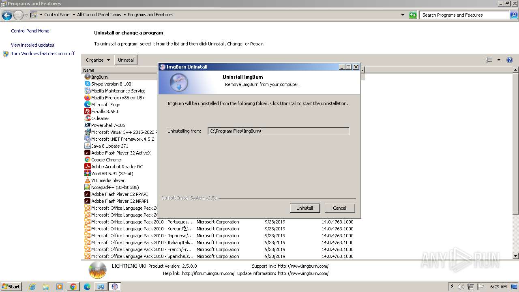Click the Uninstall toolbar button

[126, 60]
